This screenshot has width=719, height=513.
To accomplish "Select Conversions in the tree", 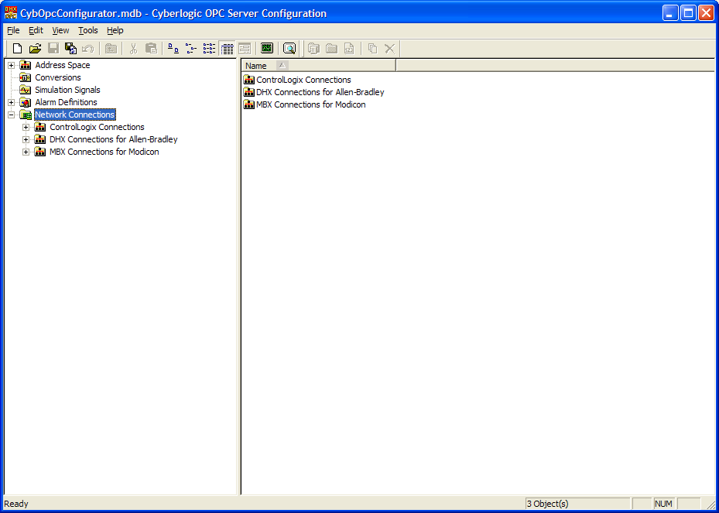I will tap(57, 77).
